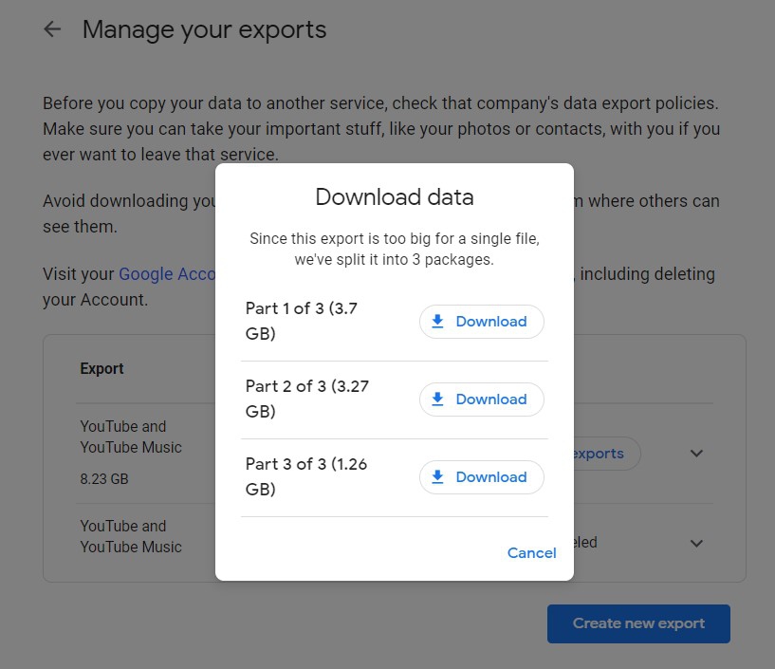
Task: Click the 8.23 GB export size text
Action: [x=104, y=479]
